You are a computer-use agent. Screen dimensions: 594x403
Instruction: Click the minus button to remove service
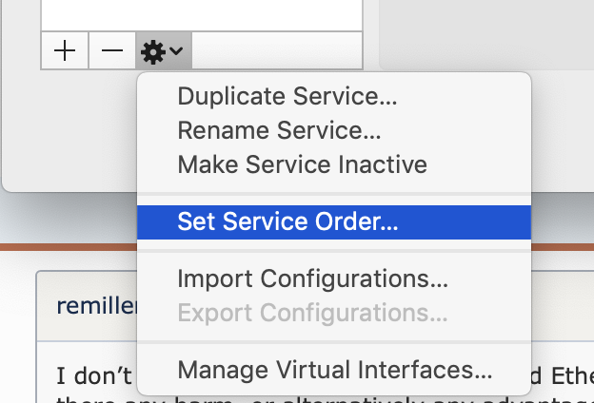(x=112, y=51)
